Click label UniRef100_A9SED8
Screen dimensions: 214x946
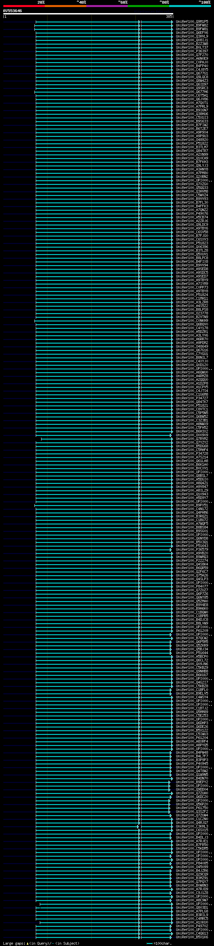(192, 269)
